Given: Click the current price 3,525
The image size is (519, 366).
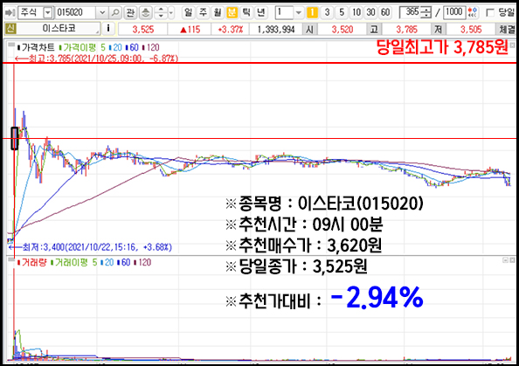Looking at the screenshot, I should [x=143, y=30].
